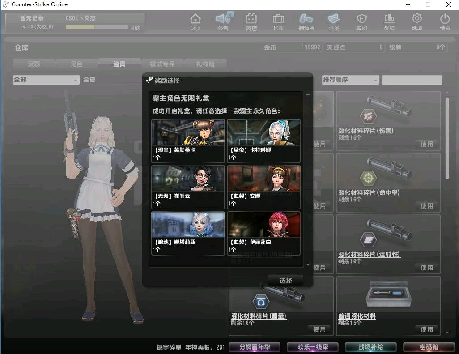Open the 战场补给 supply button
Screen dimensions: 459x354
click(370, 347)
